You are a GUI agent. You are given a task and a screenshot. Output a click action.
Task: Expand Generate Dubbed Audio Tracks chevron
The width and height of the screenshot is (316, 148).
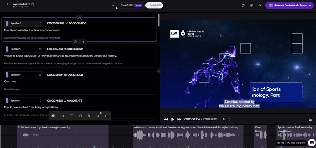click(x=310, y=6)
